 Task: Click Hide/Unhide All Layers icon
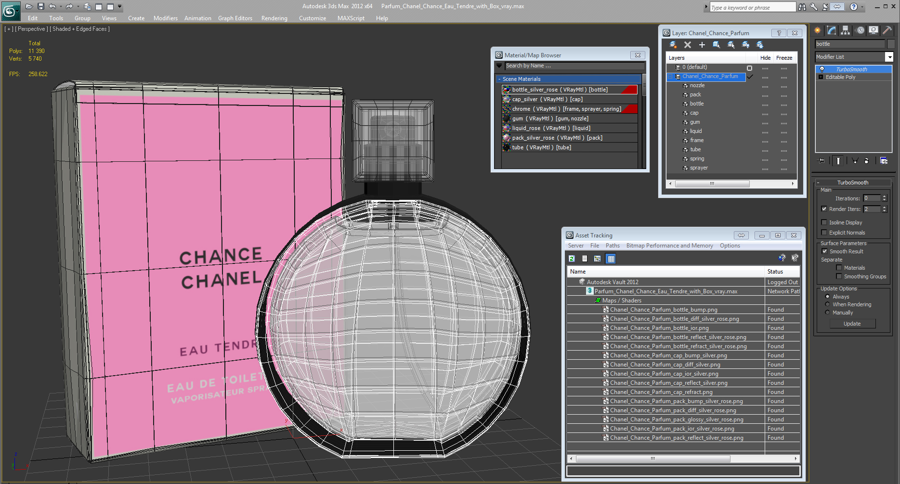[745, 45]
